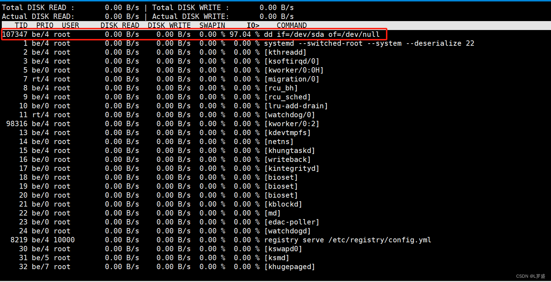Click the IO> sort column header
Viewport: 551px width, 282px height.
pos(253,25)
